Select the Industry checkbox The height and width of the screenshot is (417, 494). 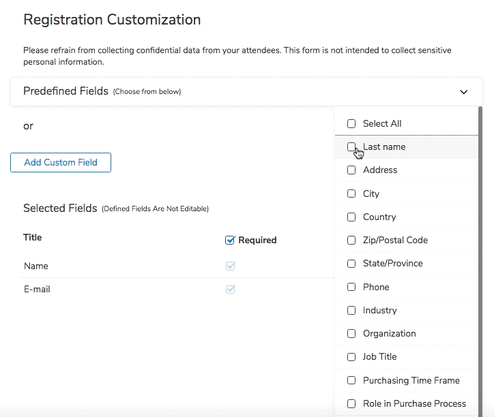pos(351,311)
